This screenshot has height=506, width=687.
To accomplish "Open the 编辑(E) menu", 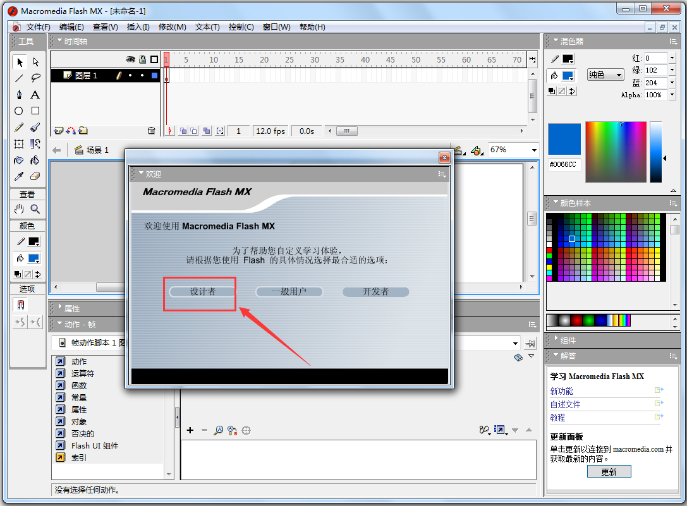I will pyautogui.click(x=71, y=27).
